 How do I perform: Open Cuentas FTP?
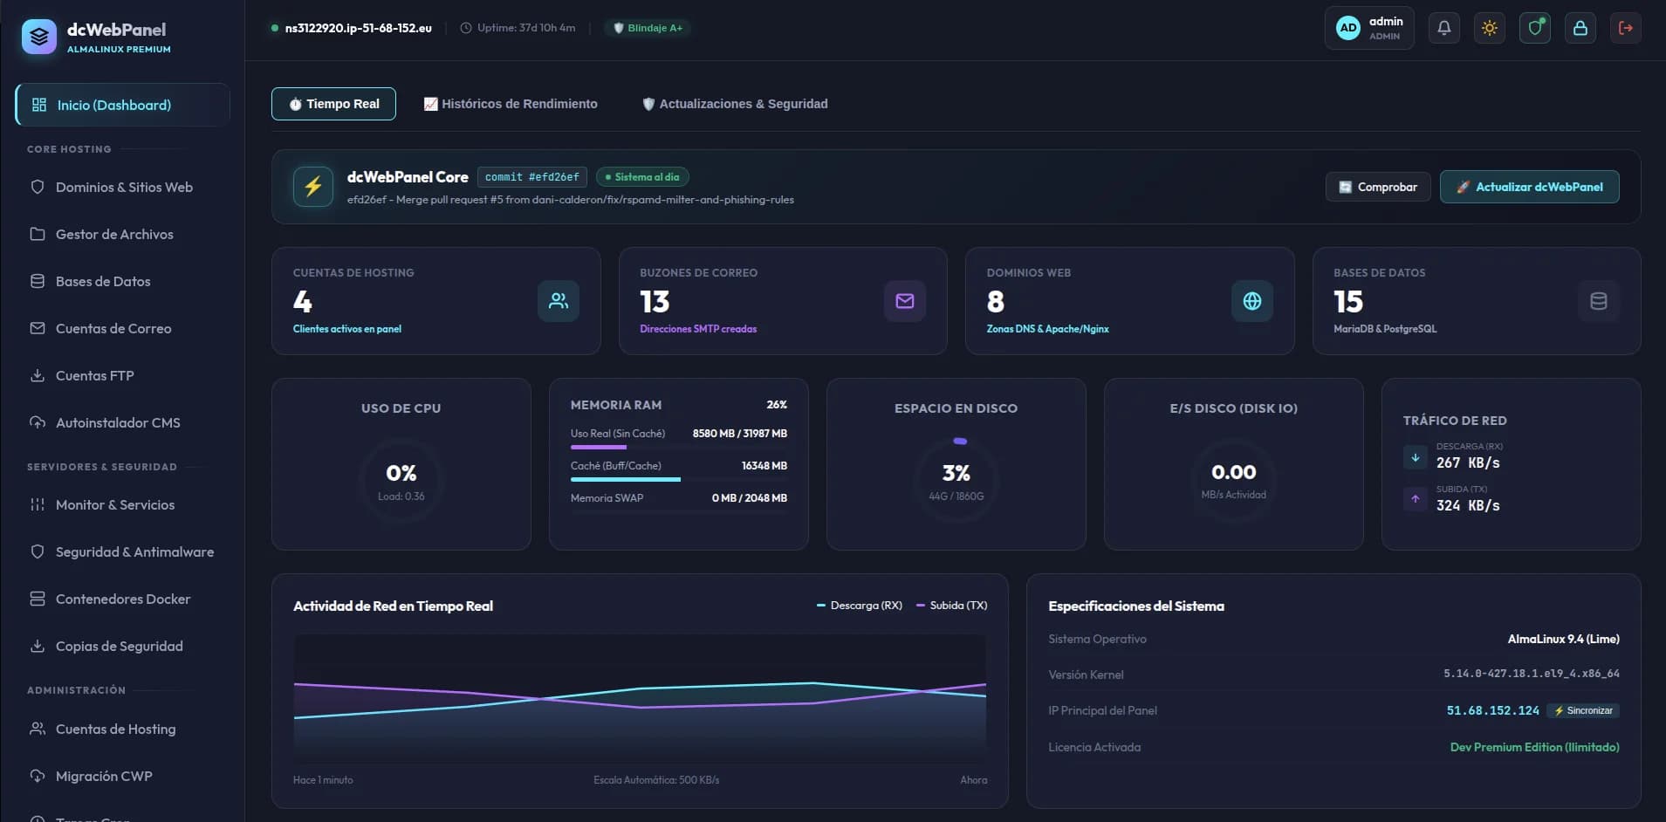[x=123, y=375]
